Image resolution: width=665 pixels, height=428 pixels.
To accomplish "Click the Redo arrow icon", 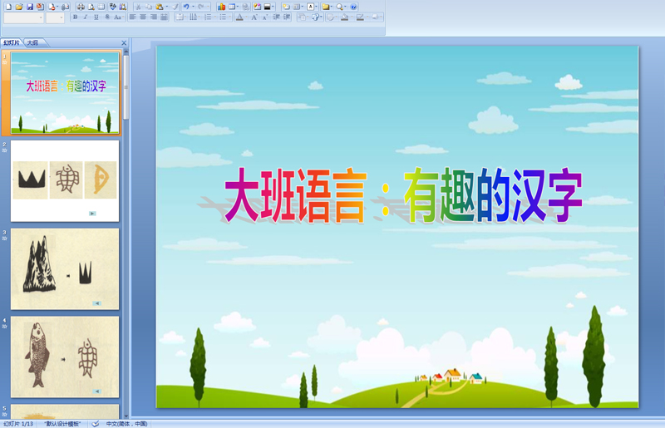I will (200, 7).
